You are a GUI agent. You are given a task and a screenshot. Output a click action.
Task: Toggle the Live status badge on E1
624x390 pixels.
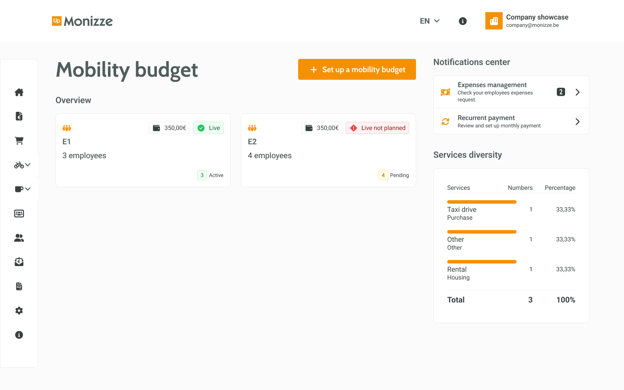(x=208, y=128)
